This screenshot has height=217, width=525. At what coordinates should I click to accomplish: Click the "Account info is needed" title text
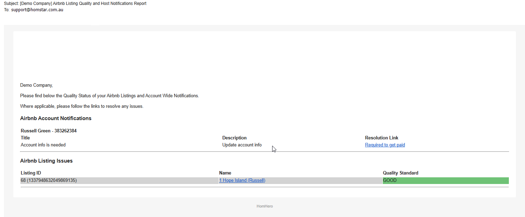tap(43, 145)
